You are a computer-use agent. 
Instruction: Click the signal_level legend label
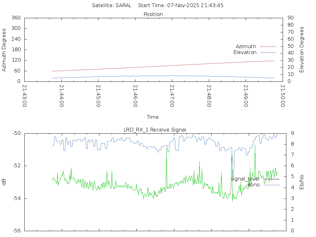245,179
